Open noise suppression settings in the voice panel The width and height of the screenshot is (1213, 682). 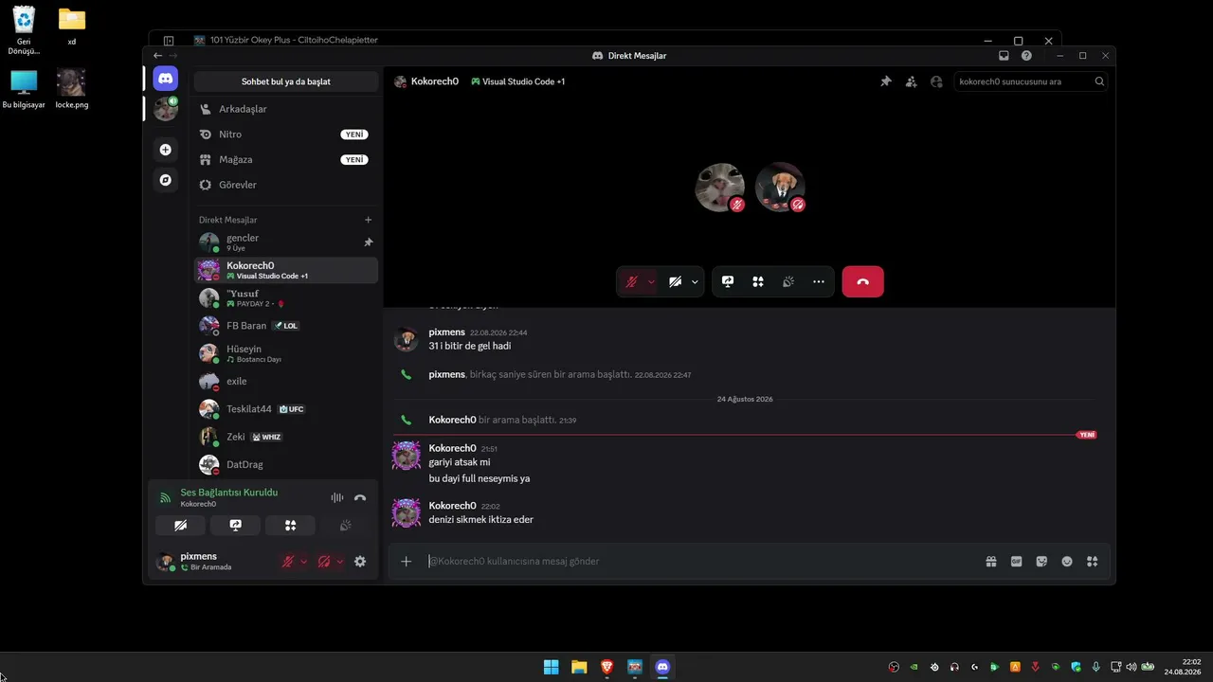[x=336, y=497]
